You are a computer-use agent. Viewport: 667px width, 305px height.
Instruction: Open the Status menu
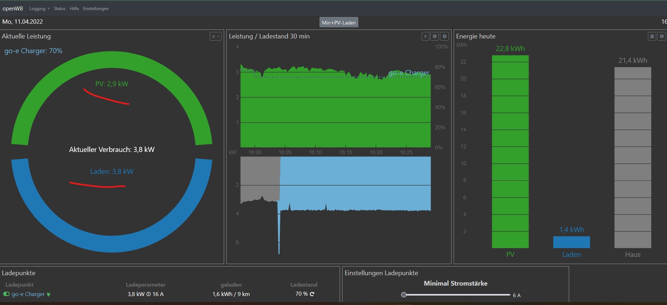click(x=60, y=9)
